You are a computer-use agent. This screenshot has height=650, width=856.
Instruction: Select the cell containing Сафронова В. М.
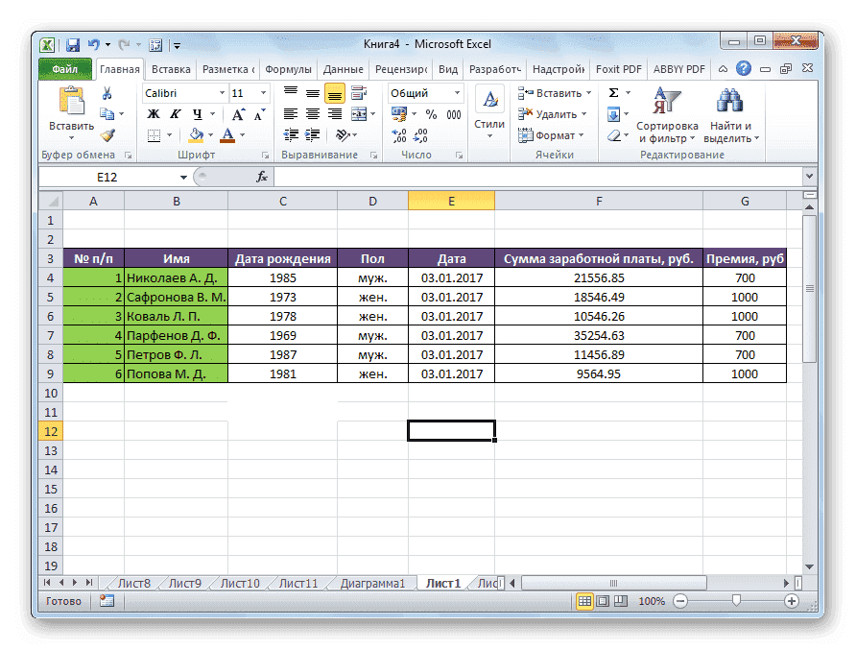(x=176, y=297)
